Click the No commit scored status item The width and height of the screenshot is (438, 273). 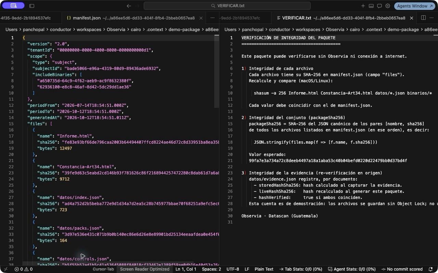[402, 269]
